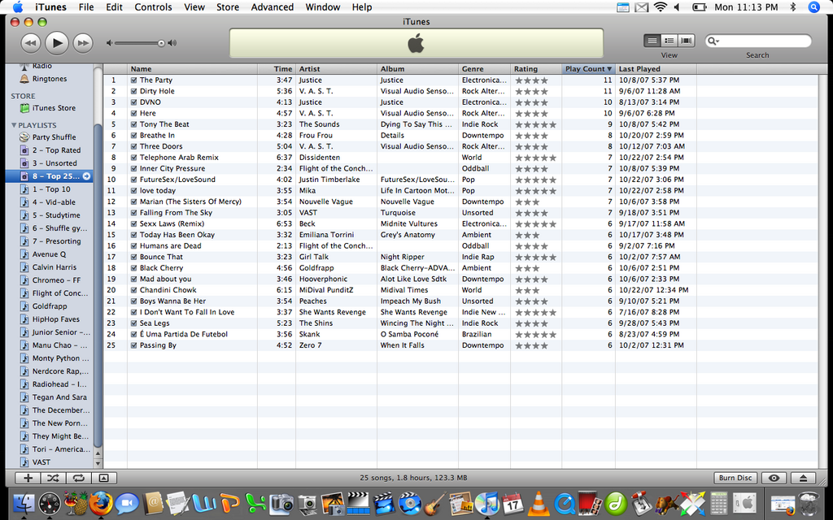Image resolution: width=833 pixels, height=520 pixels.
Task: Uncheck the 'love today' checkbox
Action: (134, 190)
